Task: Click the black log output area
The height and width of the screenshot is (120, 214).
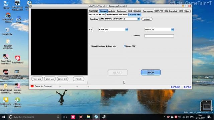Action: click(x=59, y=42)
